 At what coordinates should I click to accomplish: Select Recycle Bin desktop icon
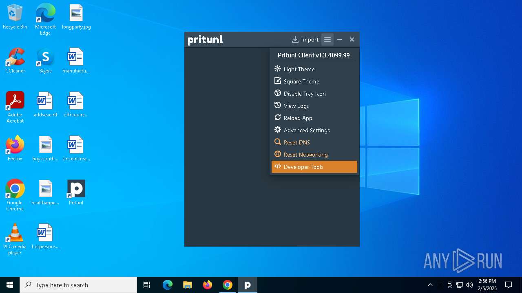(x=15, y=17)
